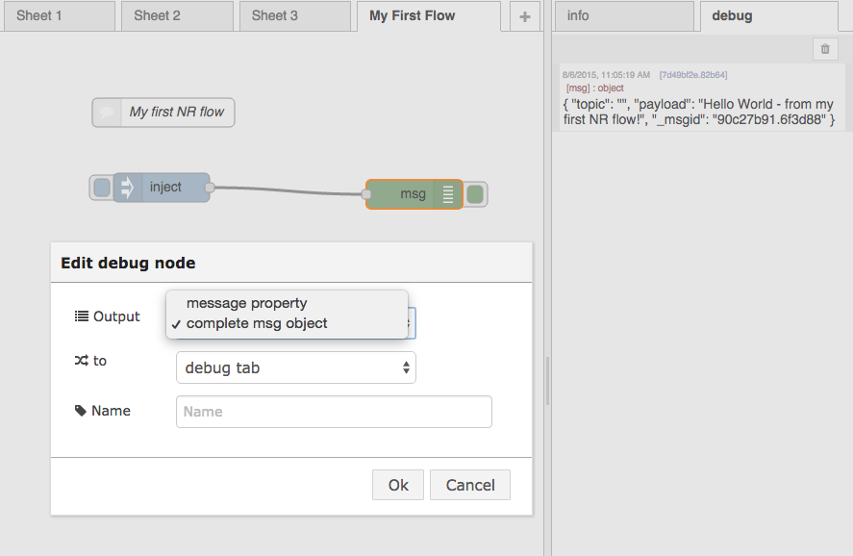
Task: Click the Name input field
Action: click(334, 412)
